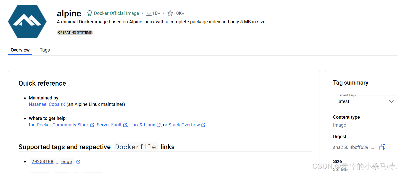Click external link icon next to edge tag
The height and width of the screenshot is (173, 398).
pyautogui.click(x=78, y=162)
